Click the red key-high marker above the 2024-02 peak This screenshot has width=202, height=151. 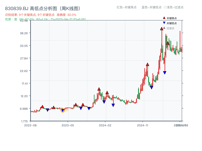108,93
